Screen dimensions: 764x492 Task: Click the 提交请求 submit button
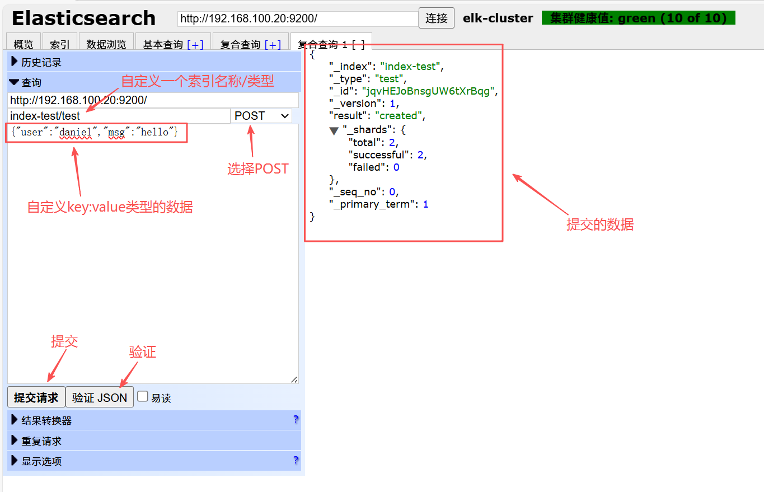[x=36, y=397]
